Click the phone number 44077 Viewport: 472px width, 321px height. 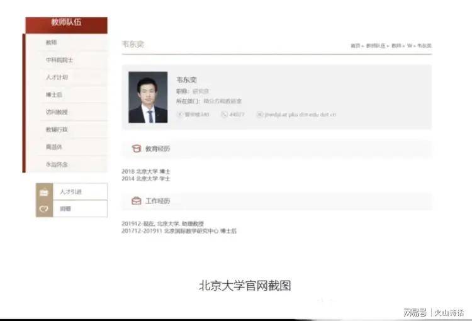click(237, 115)
